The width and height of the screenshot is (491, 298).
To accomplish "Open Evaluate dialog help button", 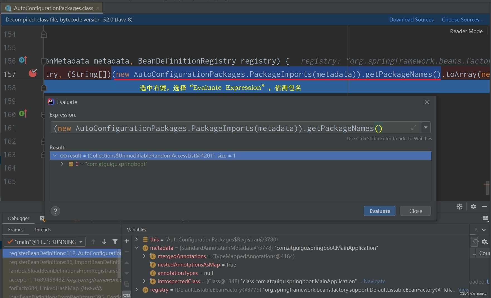I will pyautogui.click(x=55, y=211).
